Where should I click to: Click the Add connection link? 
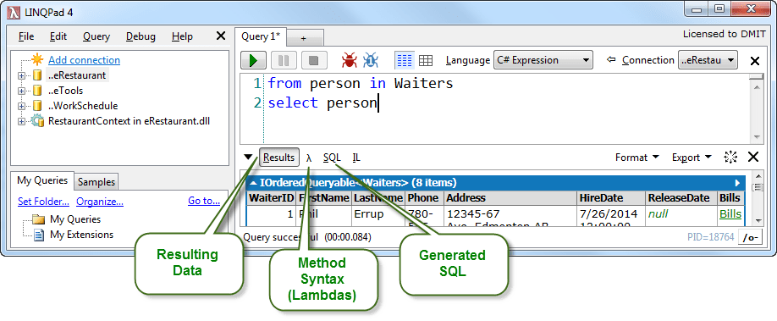click(x=85, y=60)
